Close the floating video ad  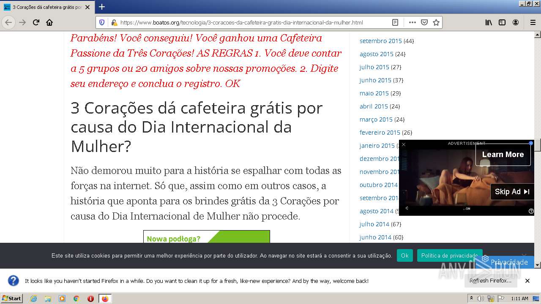coord(404,144)
